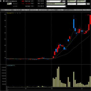Image resolution: width=91 pixels, height=91 pixels.
Task: Click the 900 price axis label
Action: (x=5, y=14)
